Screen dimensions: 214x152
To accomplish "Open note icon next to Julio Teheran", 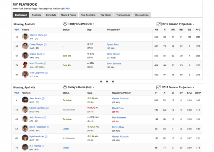I will (45, 118).
